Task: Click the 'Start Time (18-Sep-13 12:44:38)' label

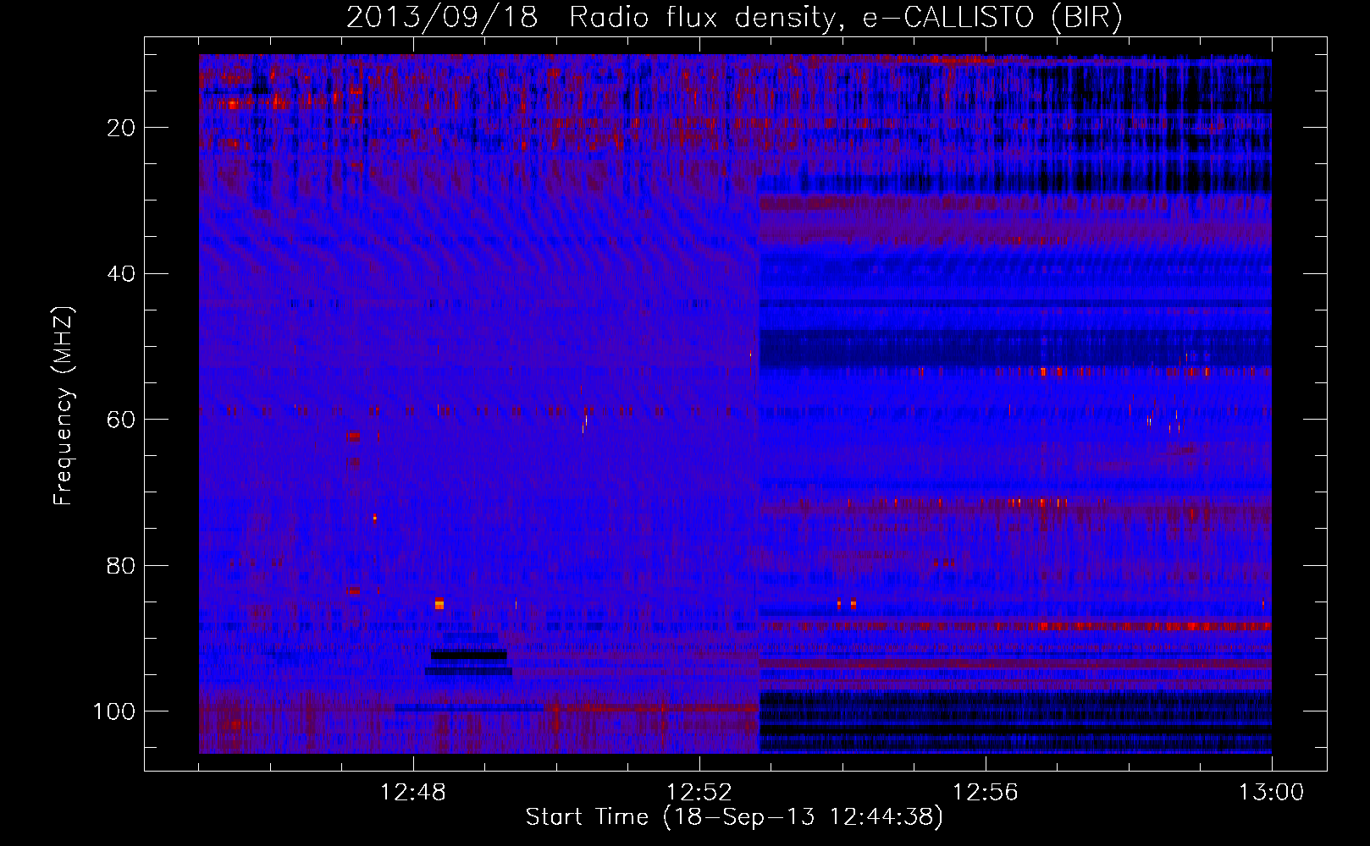Action: 734,817
